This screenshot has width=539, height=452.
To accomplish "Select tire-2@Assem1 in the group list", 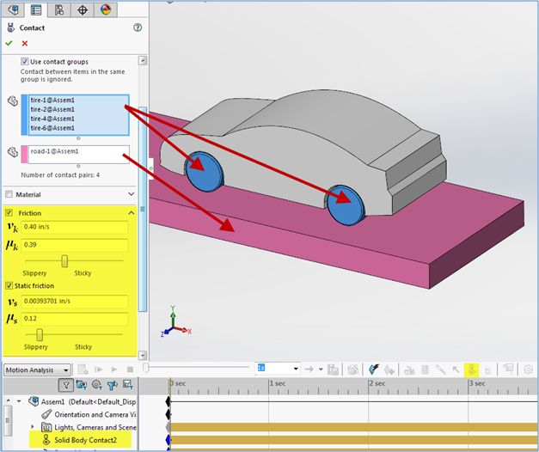I will (52, 109).
